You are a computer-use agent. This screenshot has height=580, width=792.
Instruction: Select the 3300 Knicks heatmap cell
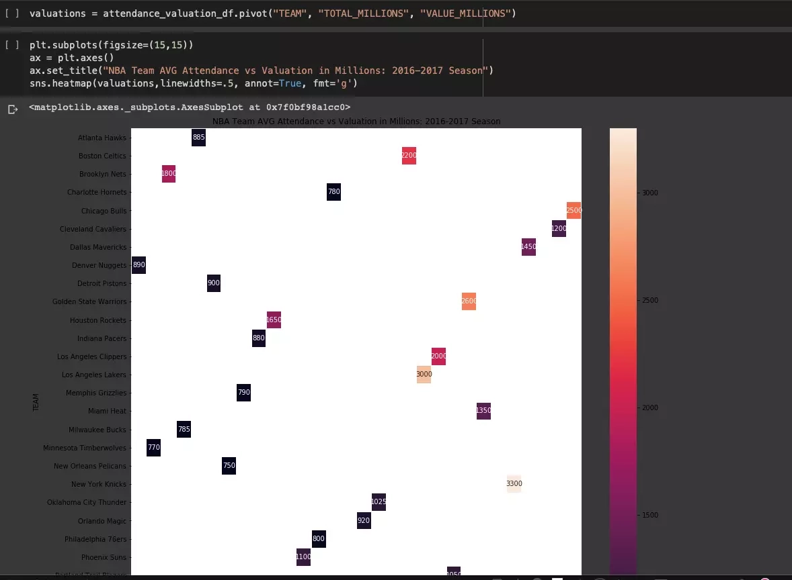tap(514, 484)
